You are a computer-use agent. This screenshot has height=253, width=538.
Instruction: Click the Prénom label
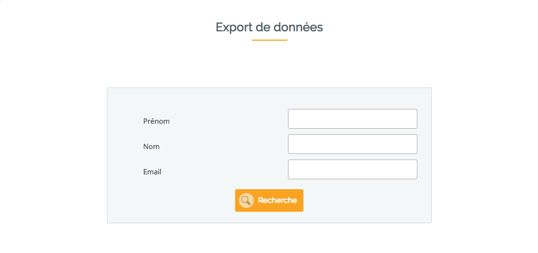tap(156, 122)
